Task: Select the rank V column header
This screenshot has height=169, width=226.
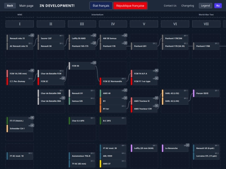Action: tap(144, 24)
